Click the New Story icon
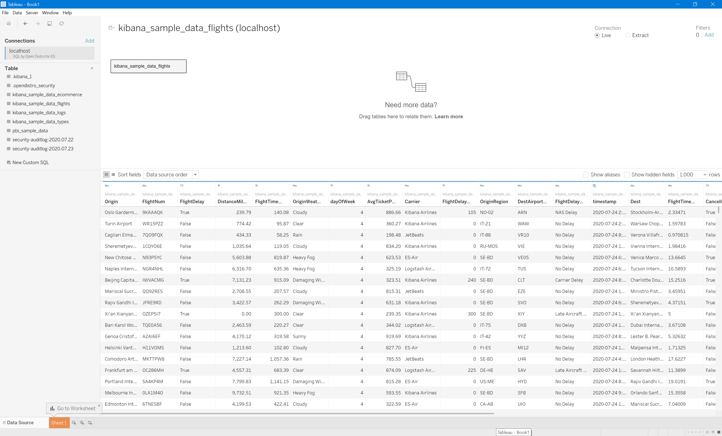 [x=90, y=422]
